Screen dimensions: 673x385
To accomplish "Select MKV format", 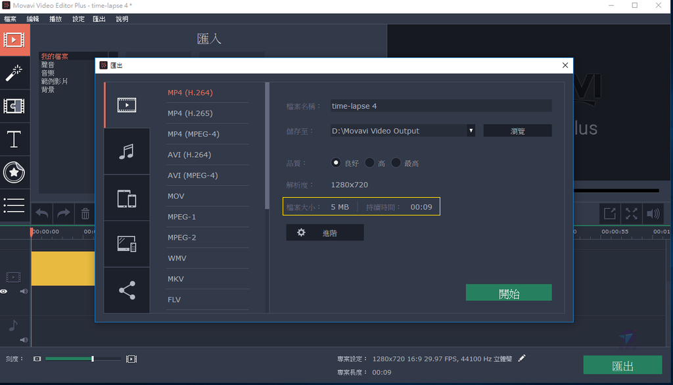I will (x=175, y=279).
